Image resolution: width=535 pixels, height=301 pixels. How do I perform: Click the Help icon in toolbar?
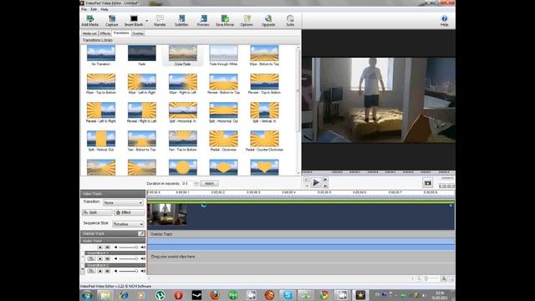click(x=444, y=20)
